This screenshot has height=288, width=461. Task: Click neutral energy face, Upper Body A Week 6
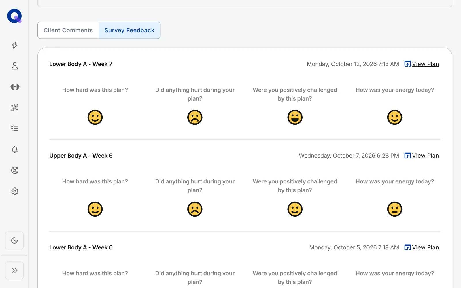coord(395,209)
